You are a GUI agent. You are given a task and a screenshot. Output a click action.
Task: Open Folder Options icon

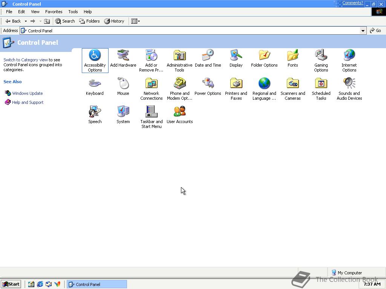[x=264, y=58]
